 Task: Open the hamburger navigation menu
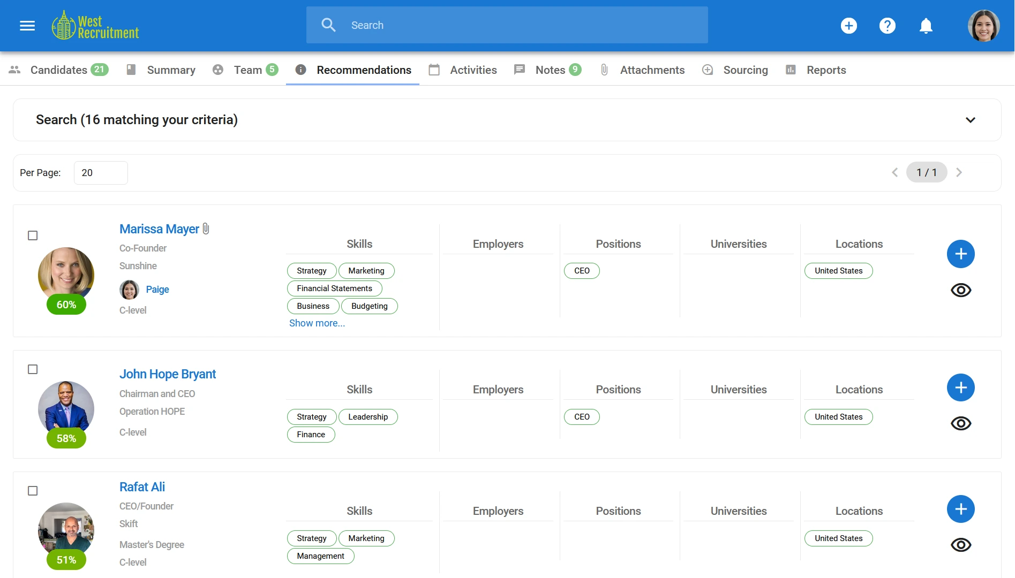point(27,25)
